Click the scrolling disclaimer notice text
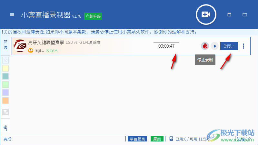258x145 pixels. coord(100,32)
